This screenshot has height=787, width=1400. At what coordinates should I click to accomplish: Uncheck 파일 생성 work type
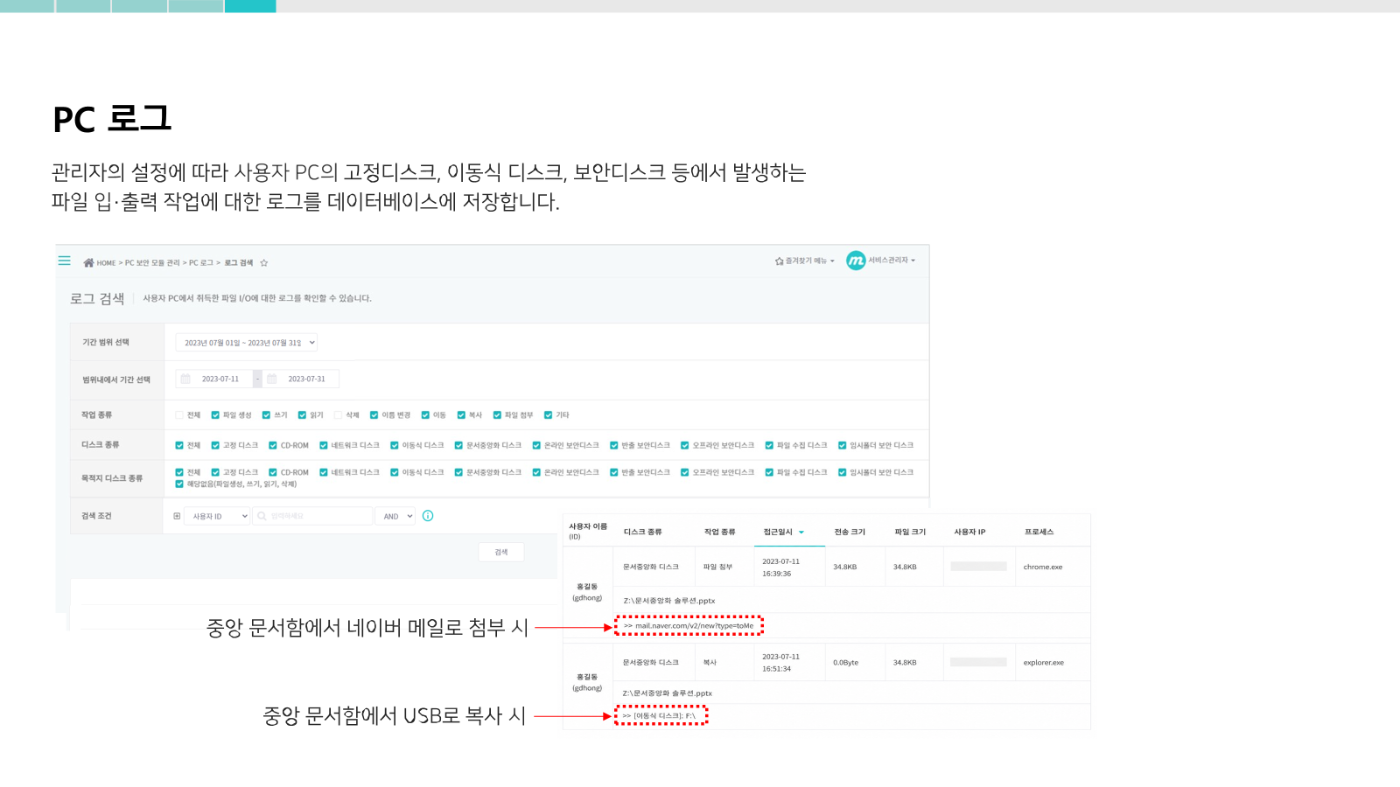coord(215,415)
